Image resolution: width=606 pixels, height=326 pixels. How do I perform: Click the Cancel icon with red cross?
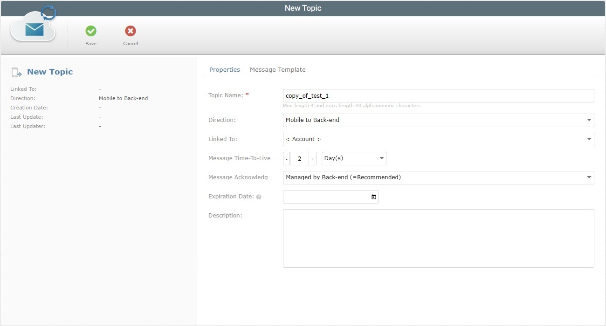click(130, 31)
